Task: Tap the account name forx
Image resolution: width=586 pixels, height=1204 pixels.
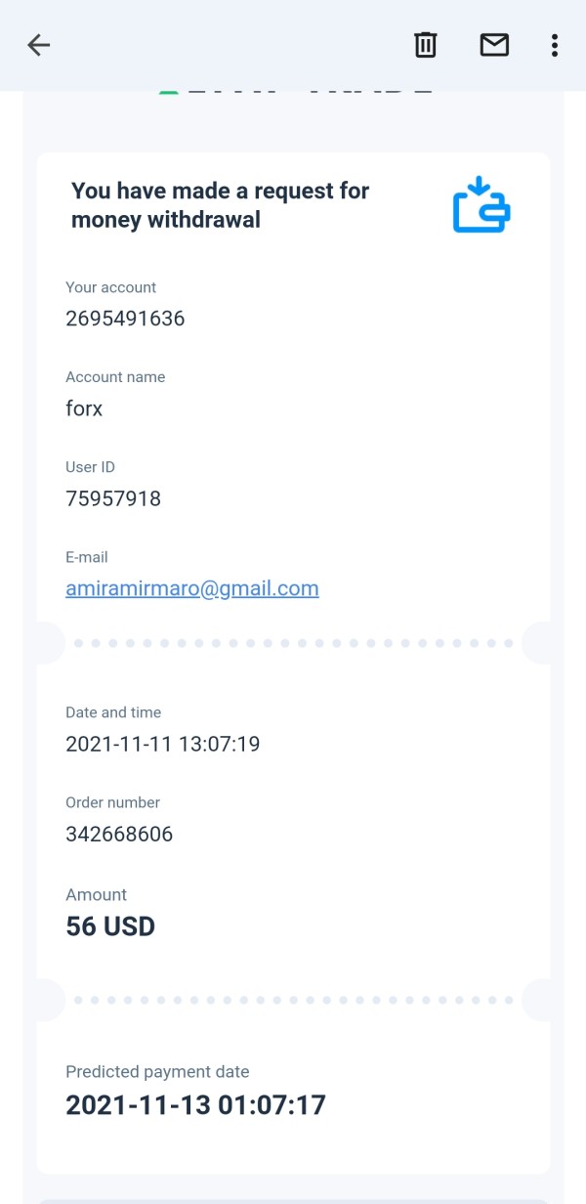Action: tap(84, 408)
